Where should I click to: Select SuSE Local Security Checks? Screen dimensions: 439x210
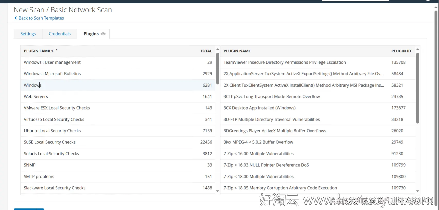coord(118,142)
